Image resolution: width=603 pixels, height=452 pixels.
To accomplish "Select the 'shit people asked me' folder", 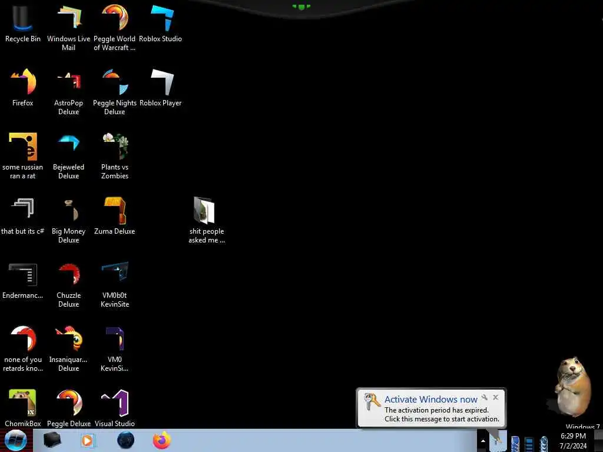I will click(207, 220).
